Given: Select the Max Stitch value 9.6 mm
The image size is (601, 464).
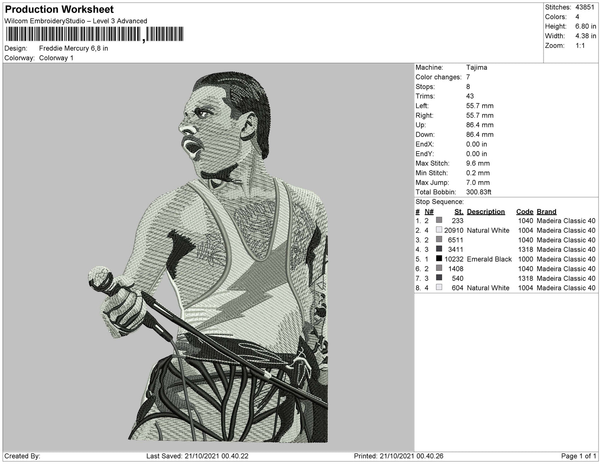Looking at the screenshot, I should click(x=478, y=163).
